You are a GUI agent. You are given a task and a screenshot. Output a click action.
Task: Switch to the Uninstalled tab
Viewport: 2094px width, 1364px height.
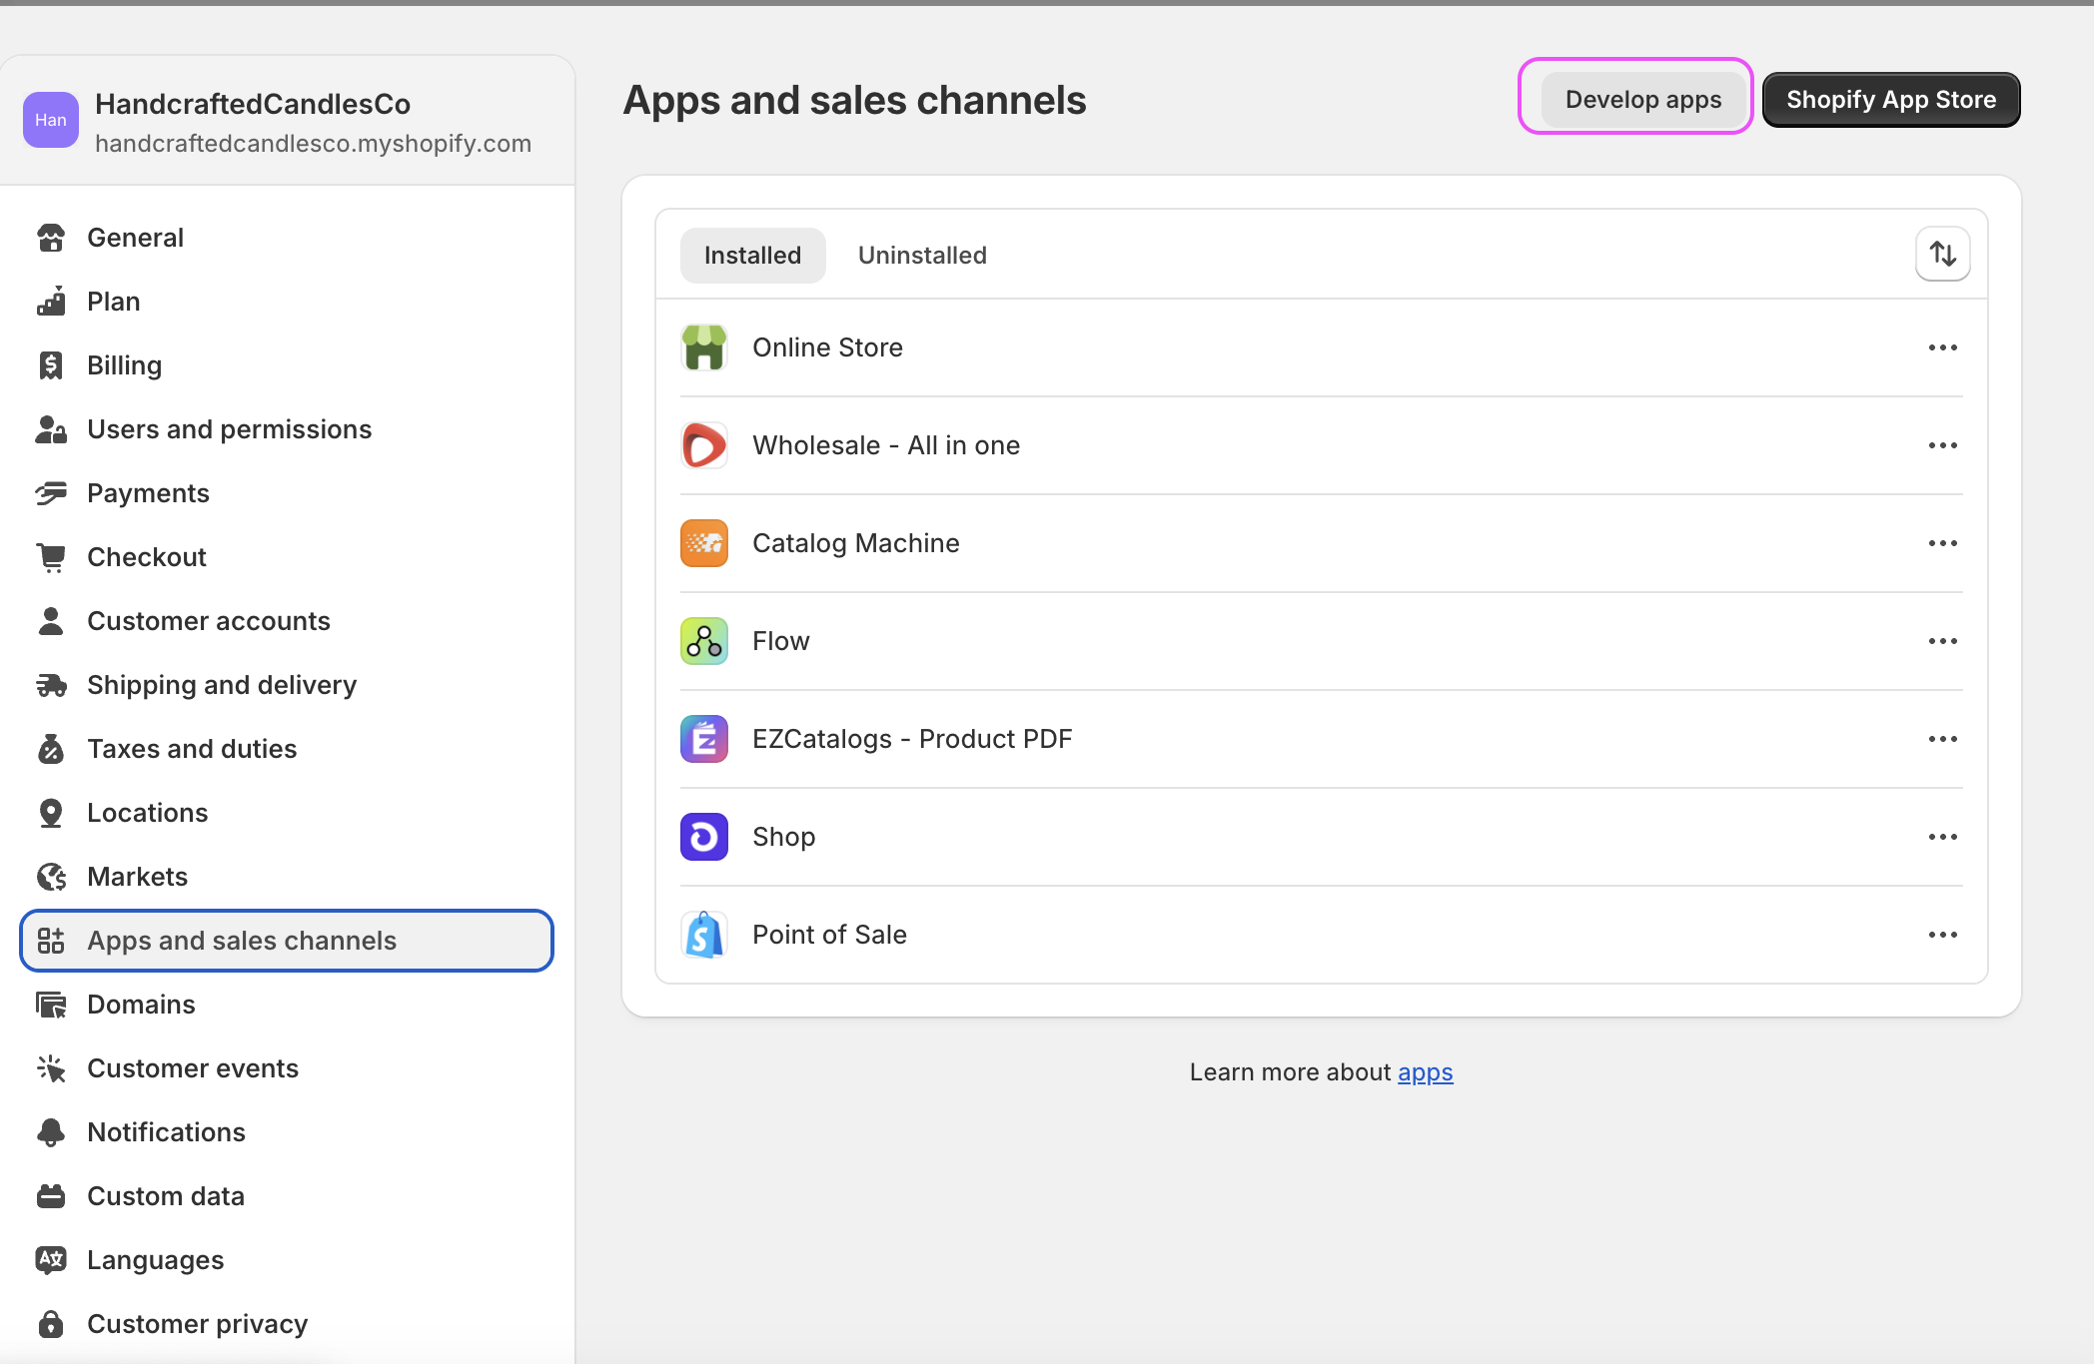coord(921,256)
